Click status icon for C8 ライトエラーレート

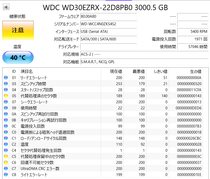pyautogui.click(x=6, y=174)
